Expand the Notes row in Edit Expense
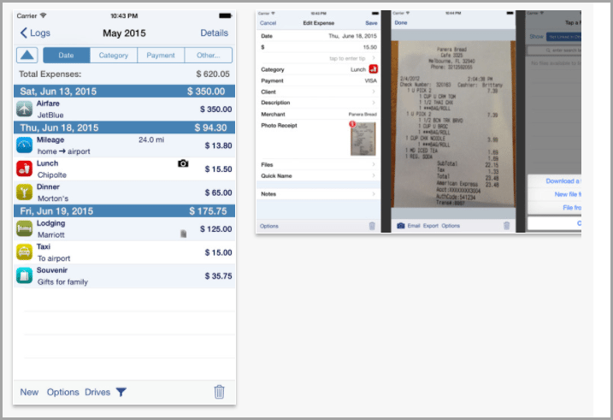 (x=374, y=194)
